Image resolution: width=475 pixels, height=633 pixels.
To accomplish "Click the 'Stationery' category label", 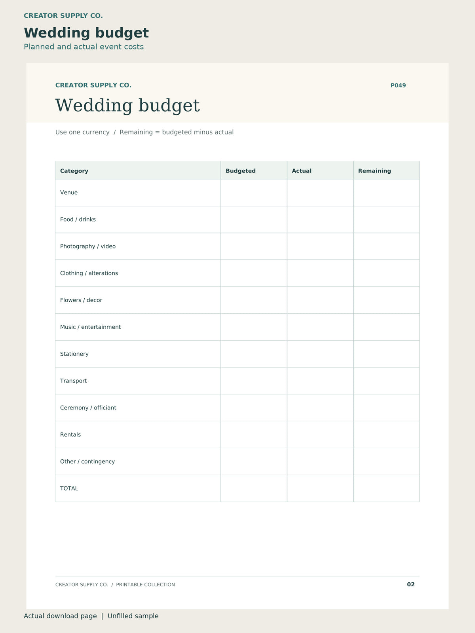I will click(x=74, y=354).
